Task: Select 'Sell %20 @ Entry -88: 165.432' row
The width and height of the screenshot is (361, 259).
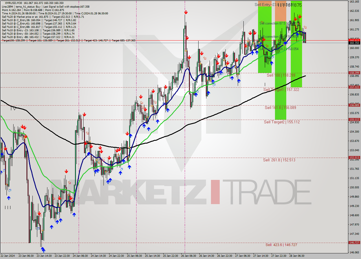Action: (x=38, y=37)
